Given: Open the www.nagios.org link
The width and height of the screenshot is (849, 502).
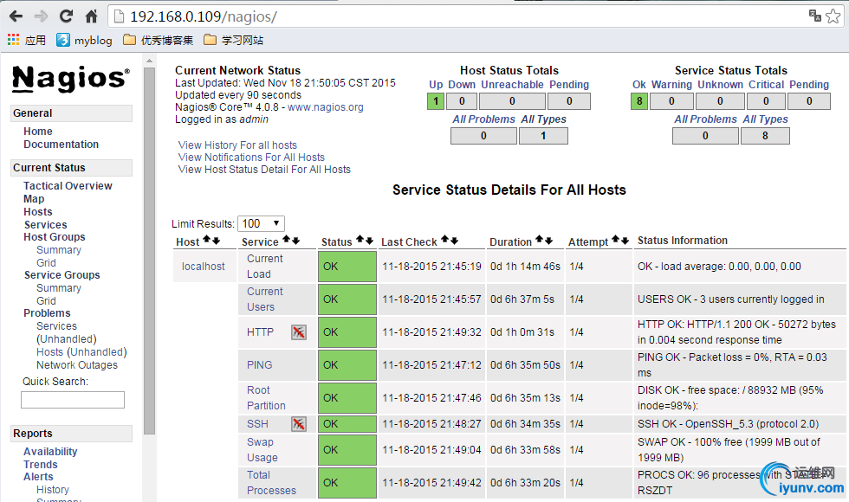Looking at the screenshot, I should click(x=326, y=107).
